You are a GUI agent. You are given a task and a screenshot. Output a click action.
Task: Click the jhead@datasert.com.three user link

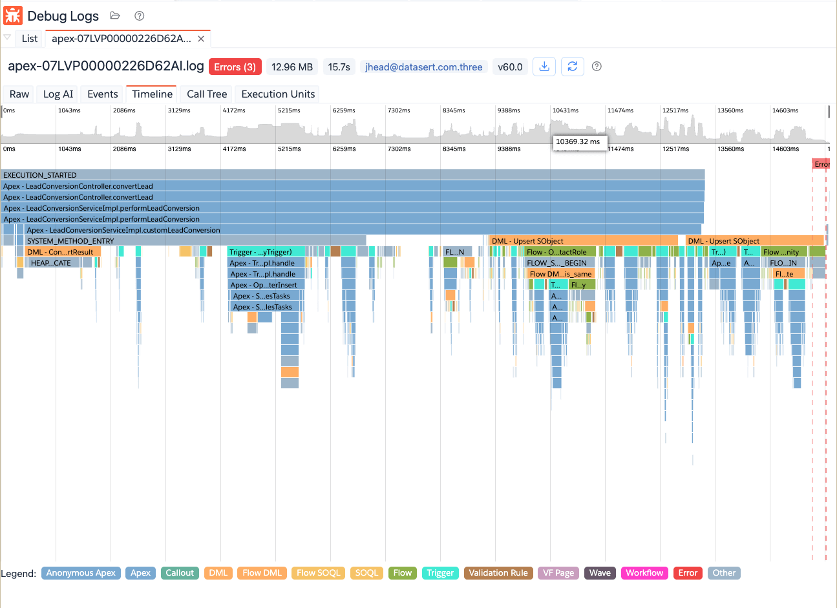pyautogui.click(x=423, y=67)
